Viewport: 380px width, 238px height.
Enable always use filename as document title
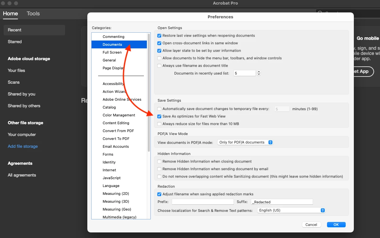(x=159, y=66)
